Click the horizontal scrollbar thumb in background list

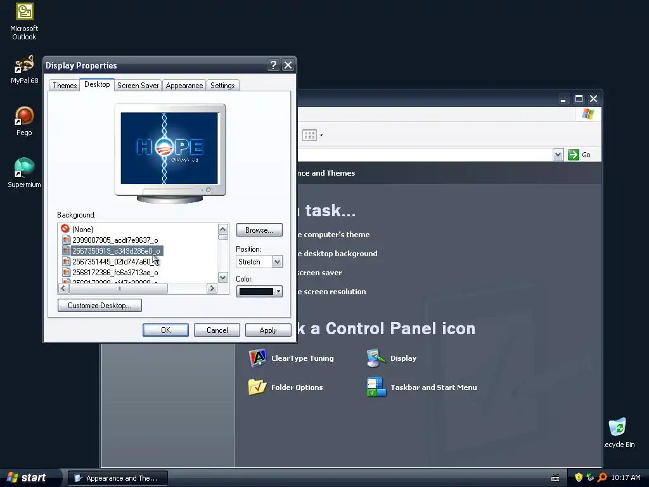coord(119,289)
